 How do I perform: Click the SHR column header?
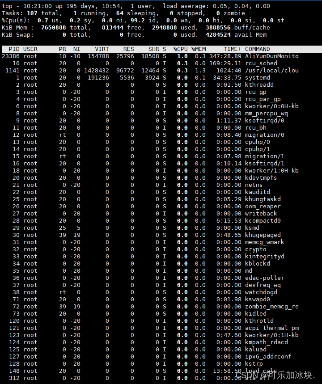click(x=154, y=49)
